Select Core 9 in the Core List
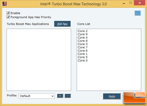 tap(83, 34)
